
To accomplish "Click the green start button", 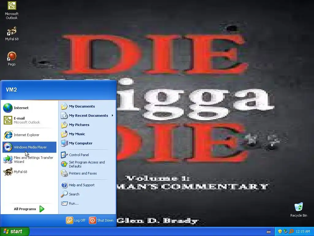I will (x=14, y=231).
